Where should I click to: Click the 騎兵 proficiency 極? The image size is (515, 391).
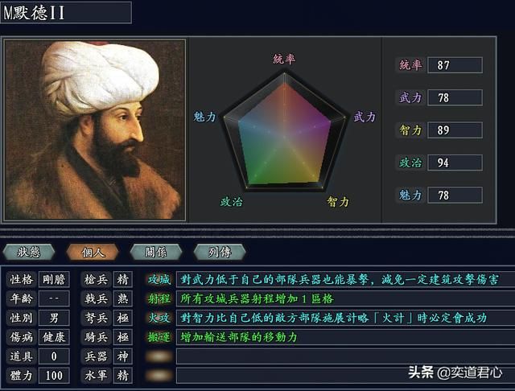click(x=123, y=337)
